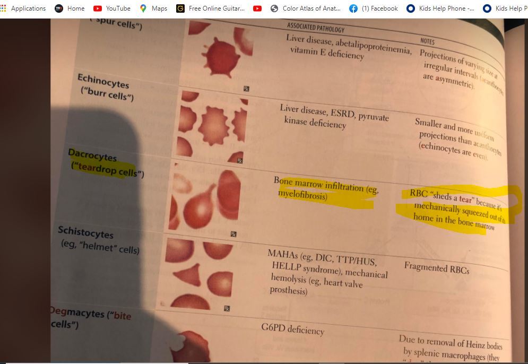Open the labeled YouTube bookmark
Viewport: 528px width, 364px height.
click(112, 8)
